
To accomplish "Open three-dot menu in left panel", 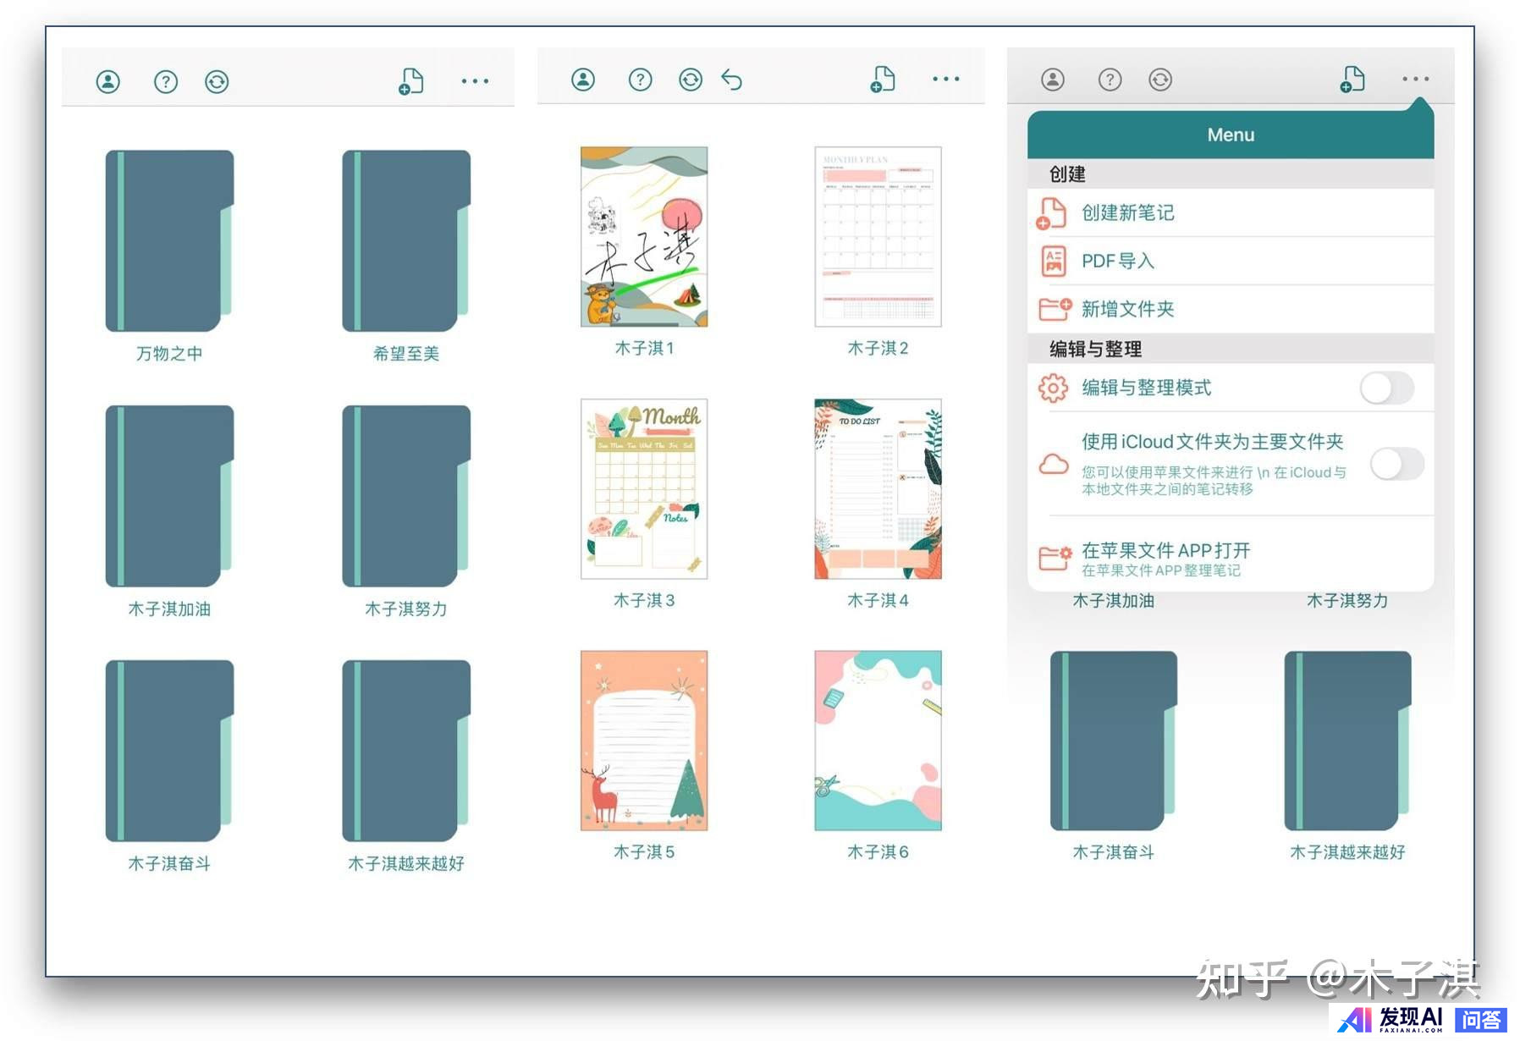I will pos(475,81).
